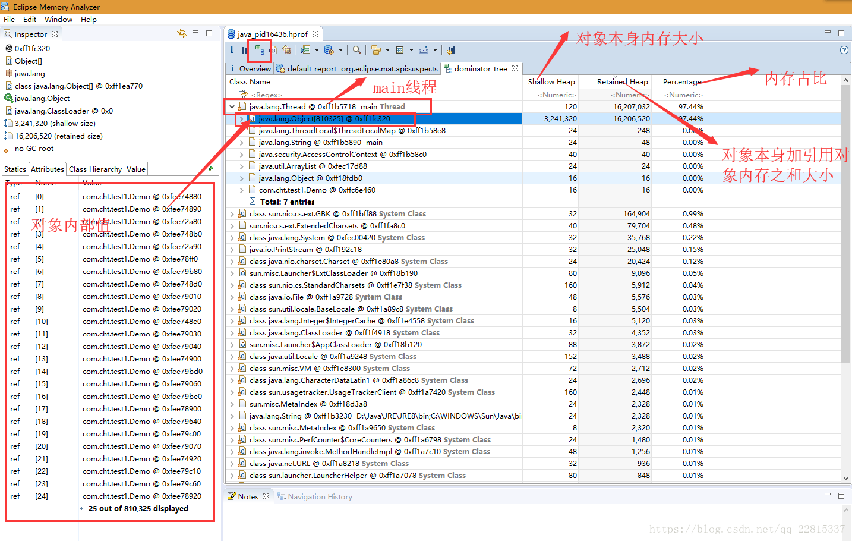Open the OQL query editor icon

pos(273,50)
